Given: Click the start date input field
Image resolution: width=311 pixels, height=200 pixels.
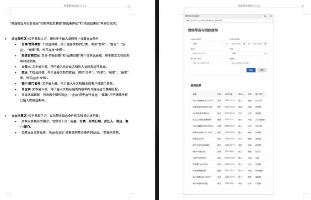Looking at the screenshot, I should (238, 44).
